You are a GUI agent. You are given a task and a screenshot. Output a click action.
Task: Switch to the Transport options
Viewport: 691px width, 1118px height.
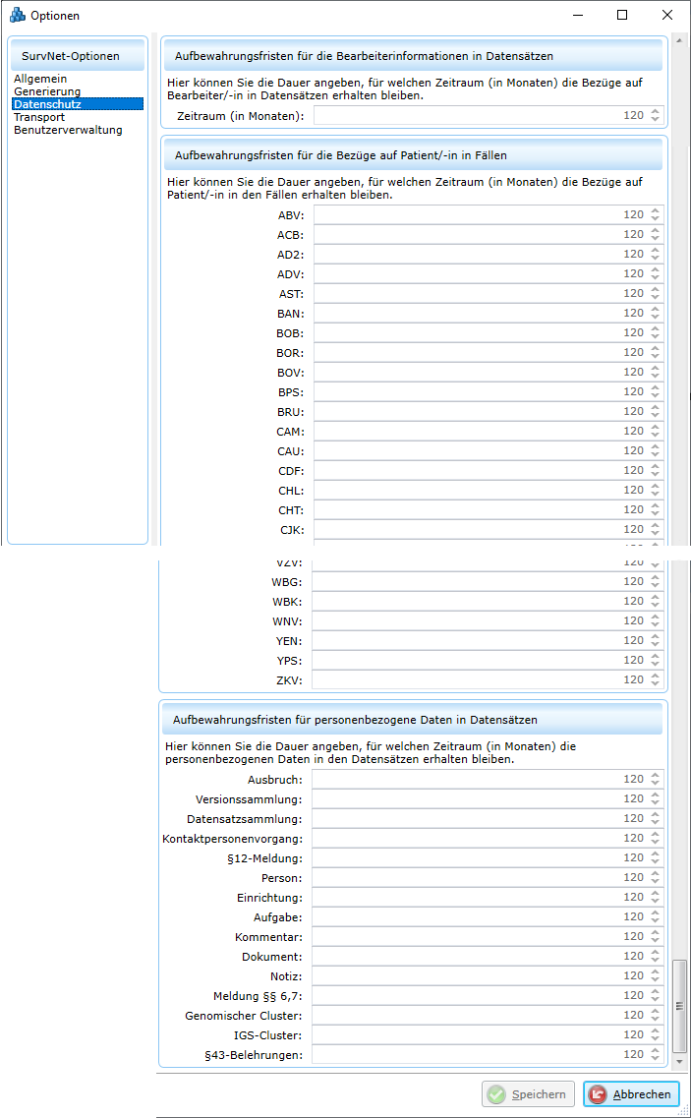click(x=39, y=117)
